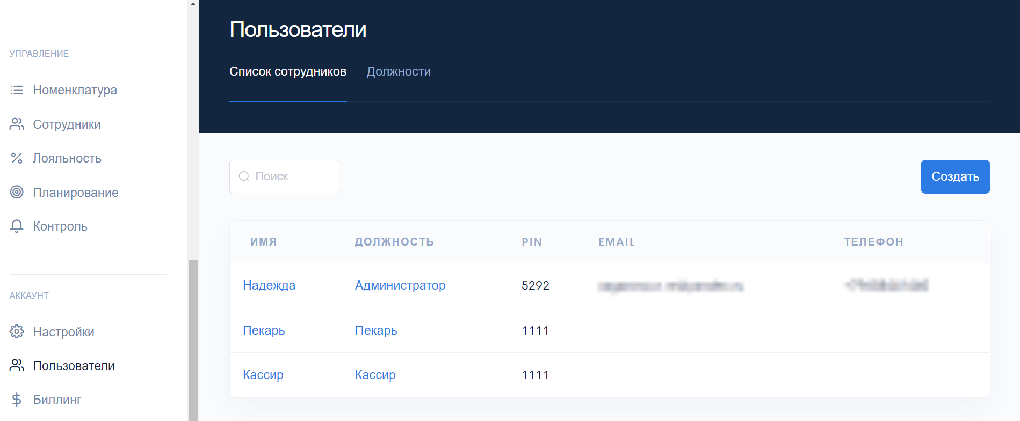This screenshot has height=421, width=1020.
Task: Click the Пекарь position link
Action: pos(375,330)
